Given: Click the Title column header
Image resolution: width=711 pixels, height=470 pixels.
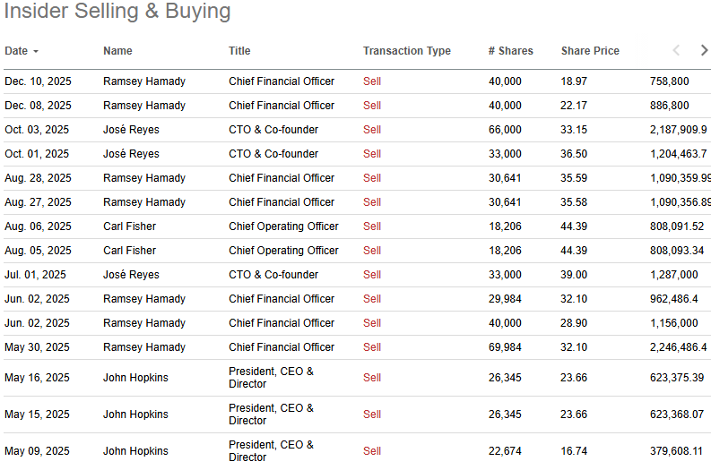Looking at the screenshot, I should tap(239, 51).
